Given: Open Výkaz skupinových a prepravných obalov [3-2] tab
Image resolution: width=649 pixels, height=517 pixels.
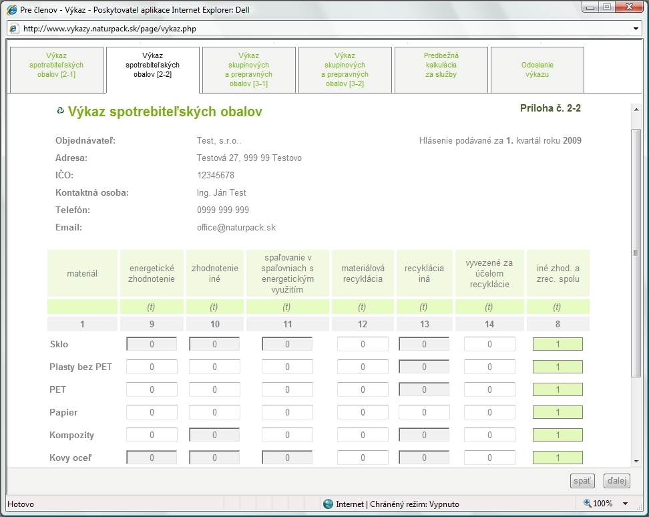Looking at the screenshot, I should (345, 70).
